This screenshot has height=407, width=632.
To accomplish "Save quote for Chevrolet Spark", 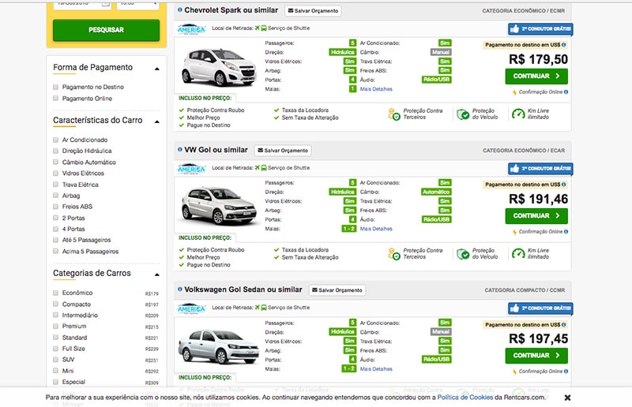I will click(x=313, y=11).
